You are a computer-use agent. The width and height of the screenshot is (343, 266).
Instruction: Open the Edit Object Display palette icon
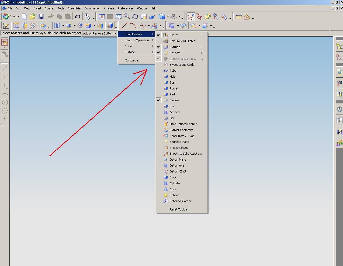(207, 16)
